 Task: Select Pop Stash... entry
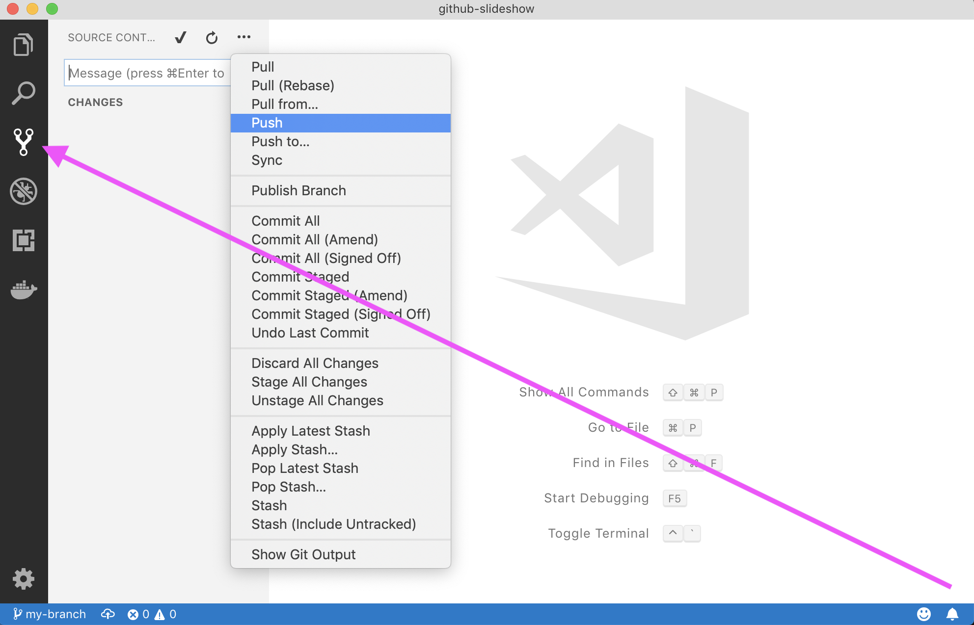(341, 487)
